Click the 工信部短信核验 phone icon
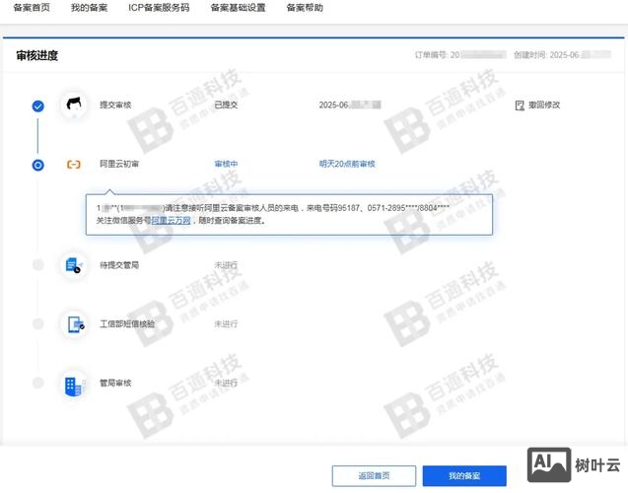The height and width of the screenshot is (493, 628). tap(75, 324)
